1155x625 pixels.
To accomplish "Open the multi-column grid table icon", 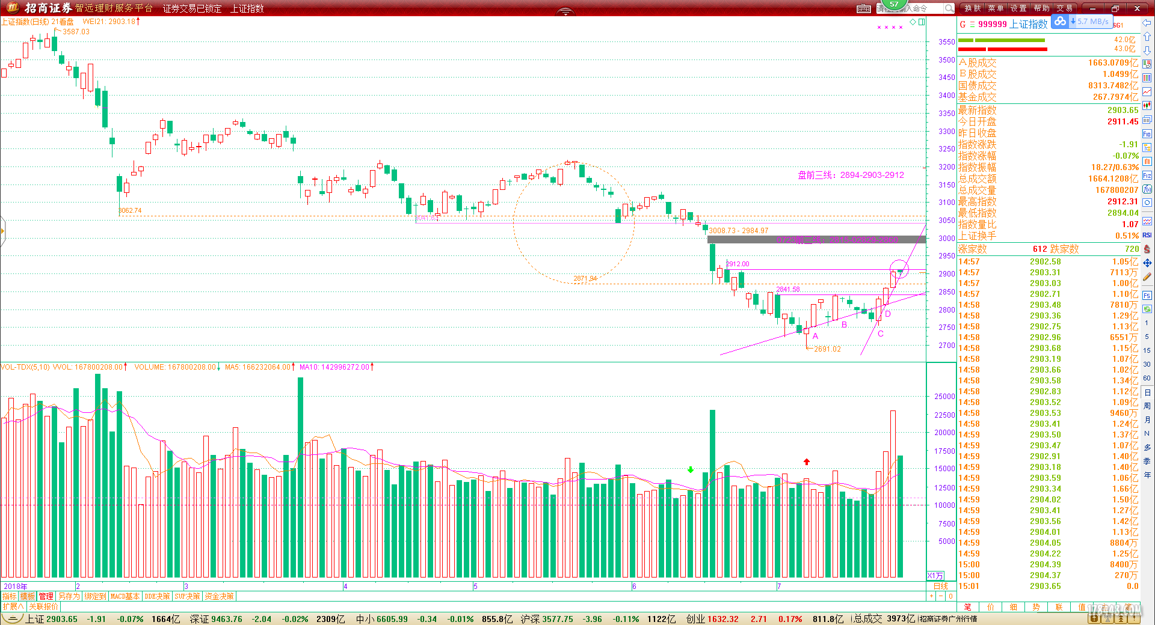I will (x=1147, y=78).
